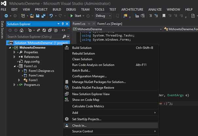The image size is (198, 136).
Task: Switch to the Form1.cs [Design] tab
Action: [x=110, y=24]
